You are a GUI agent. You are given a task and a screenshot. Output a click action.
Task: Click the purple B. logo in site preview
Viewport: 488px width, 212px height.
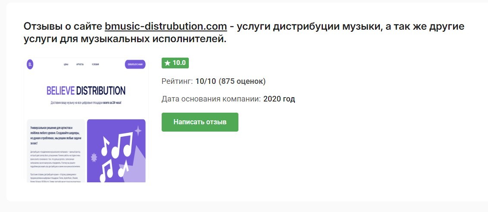[30, 64]
